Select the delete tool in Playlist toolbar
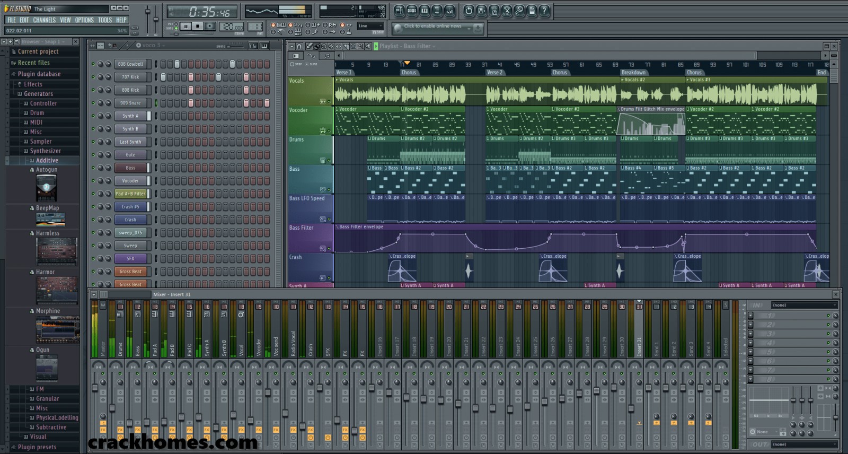Screen dimensions: 848x454 click(x=324, y=47)
